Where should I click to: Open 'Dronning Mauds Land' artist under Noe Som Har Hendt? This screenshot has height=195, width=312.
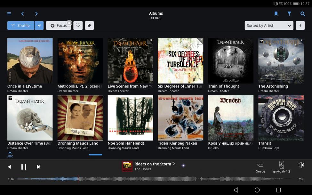[123, 148]
